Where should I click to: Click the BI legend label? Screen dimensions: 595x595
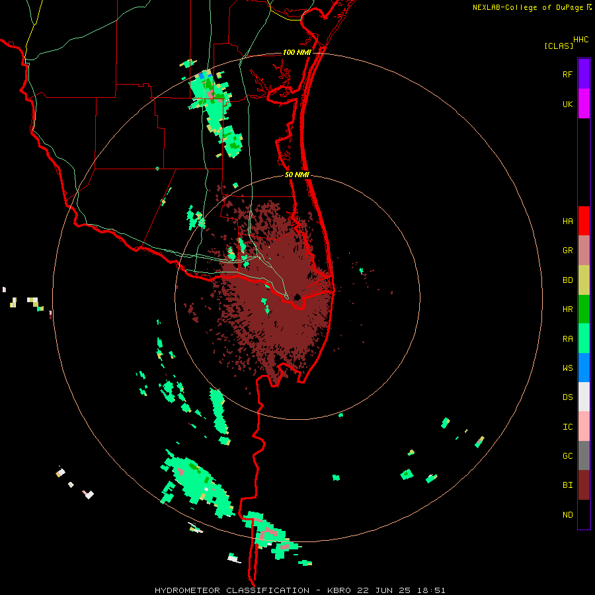[567, 485]
